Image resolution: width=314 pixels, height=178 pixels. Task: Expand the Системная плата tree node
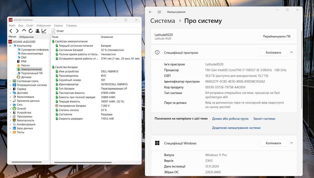[10, 81]
